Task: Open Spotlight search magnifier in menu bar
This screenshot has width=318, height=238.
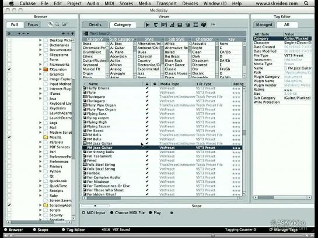Action: [306, 3]
